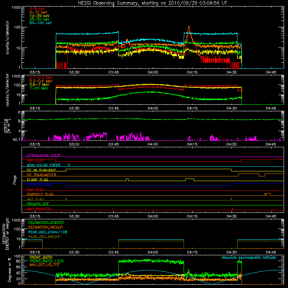Click the short FLARE_FLAG pulse near 03:50

click(x=127, y=179)
